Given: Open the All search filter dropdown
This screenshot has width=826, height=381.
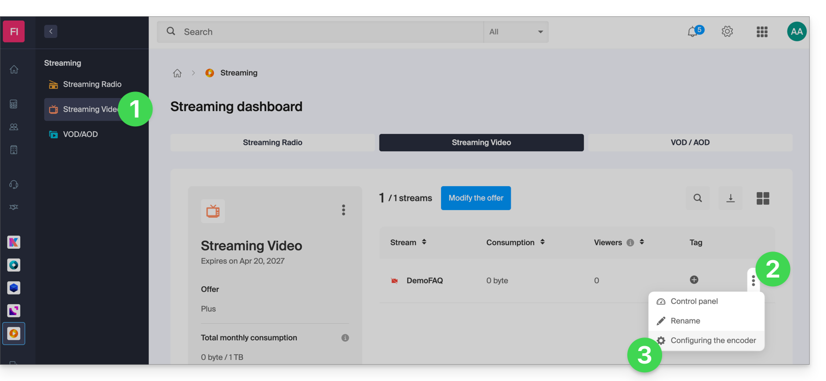Looking at the screenshot, I should (x=516, y=32).
